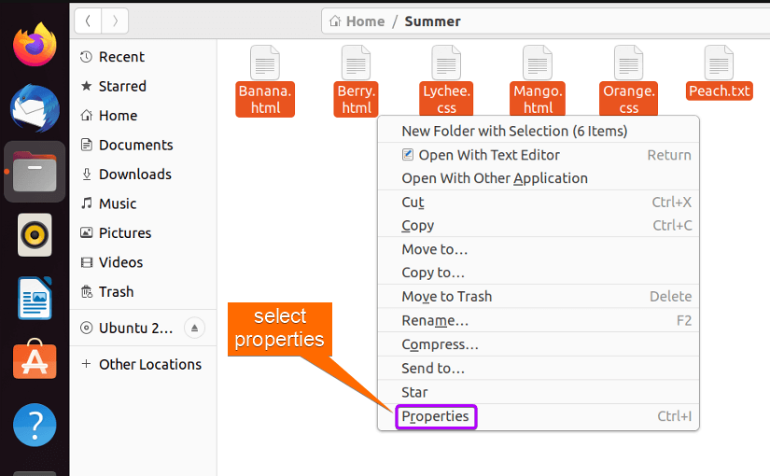The image size is (770, 476).
Task: Open Starred in sidebar
Action: pos(143,87)
